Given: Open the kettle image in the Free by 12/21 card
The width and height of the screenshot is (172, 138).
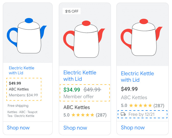Looking at the screenshot, I should click(x=142, y=38).
